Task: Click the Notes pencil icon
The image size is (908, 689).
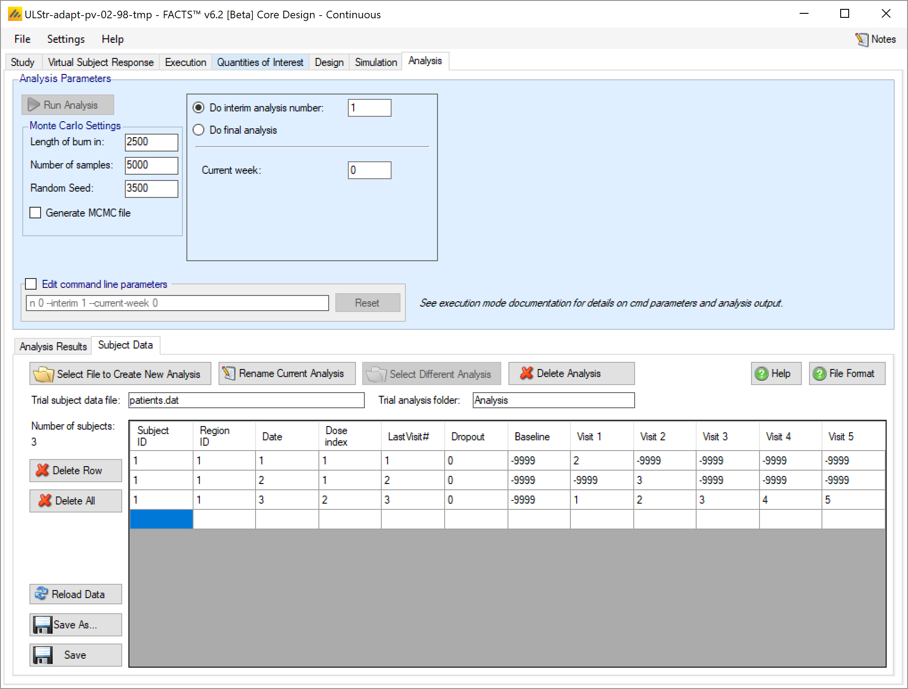Action: (x=862, y=39)
